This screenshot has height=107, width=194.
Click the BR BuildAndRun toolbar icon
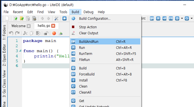[x=152, y=18]
